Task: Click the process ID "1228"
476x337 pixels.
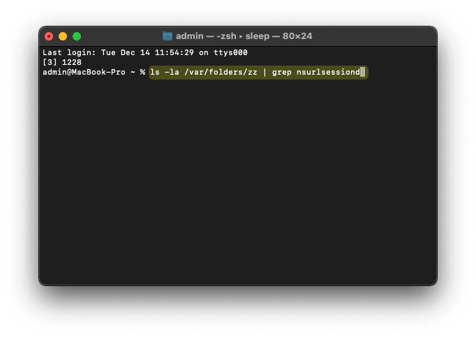Action: coord(71,62)
